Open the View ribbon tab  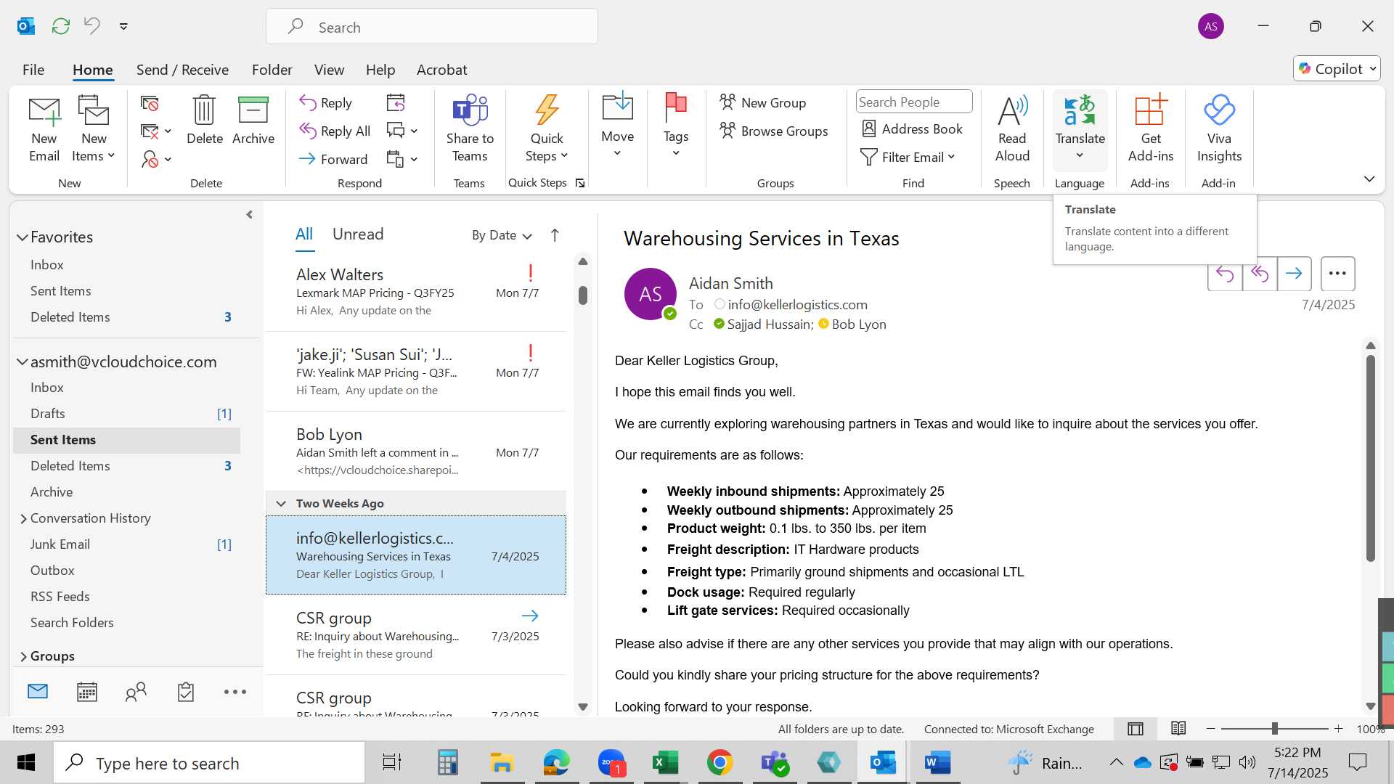(329, 70)
